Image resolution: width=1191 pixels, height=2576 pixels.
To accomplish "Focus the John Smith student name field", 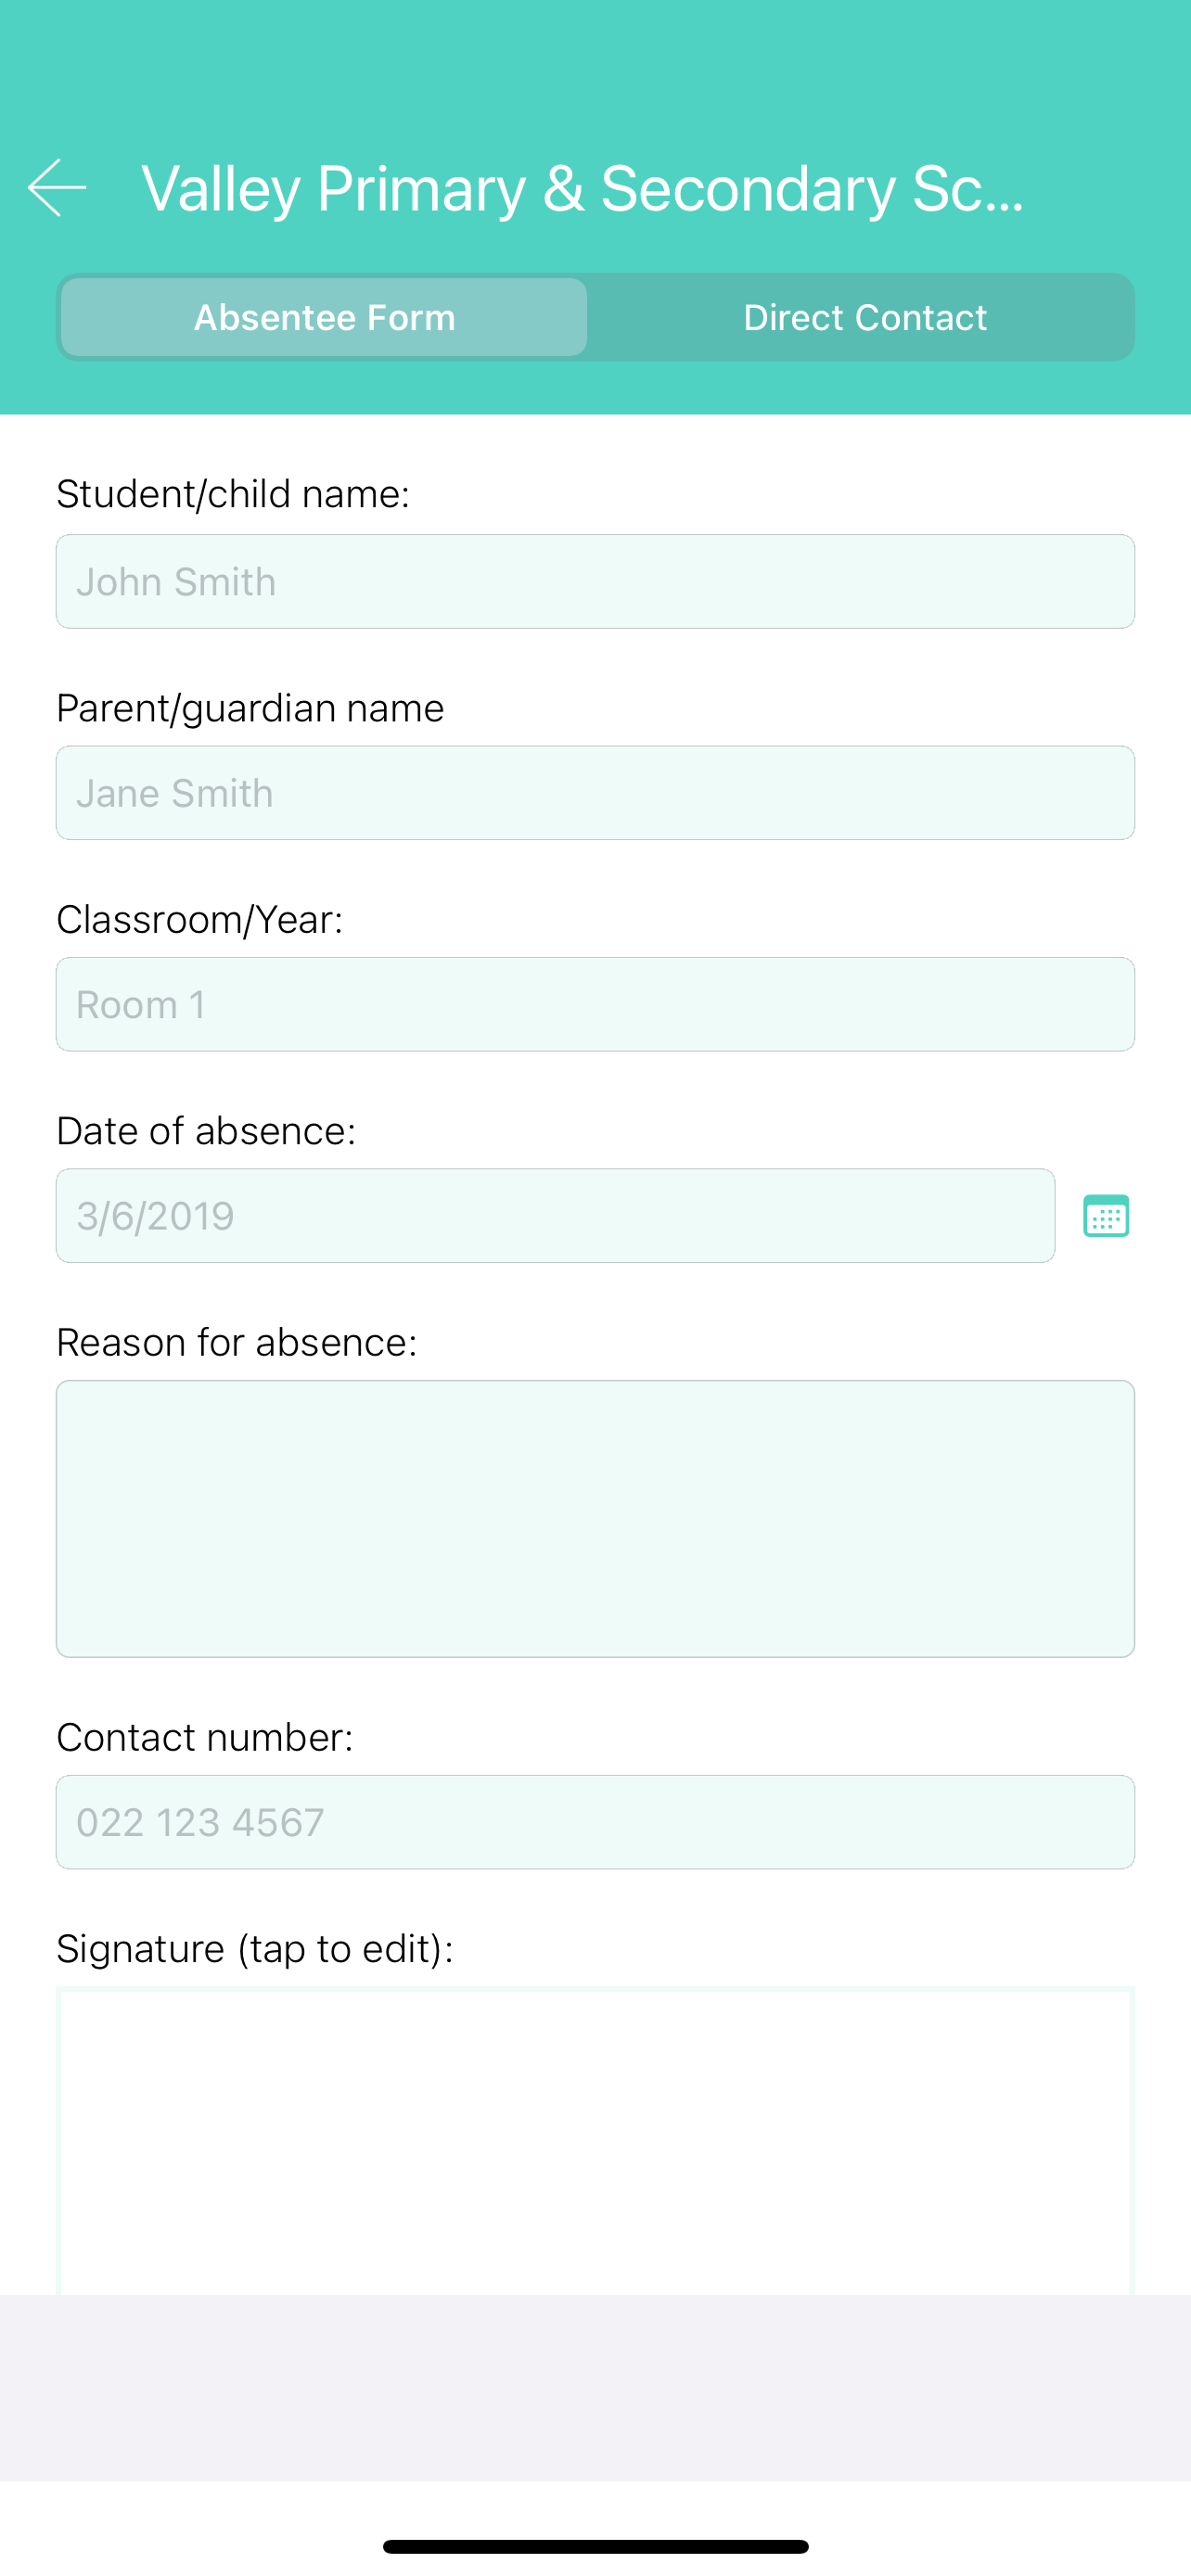I will [595, 582].
